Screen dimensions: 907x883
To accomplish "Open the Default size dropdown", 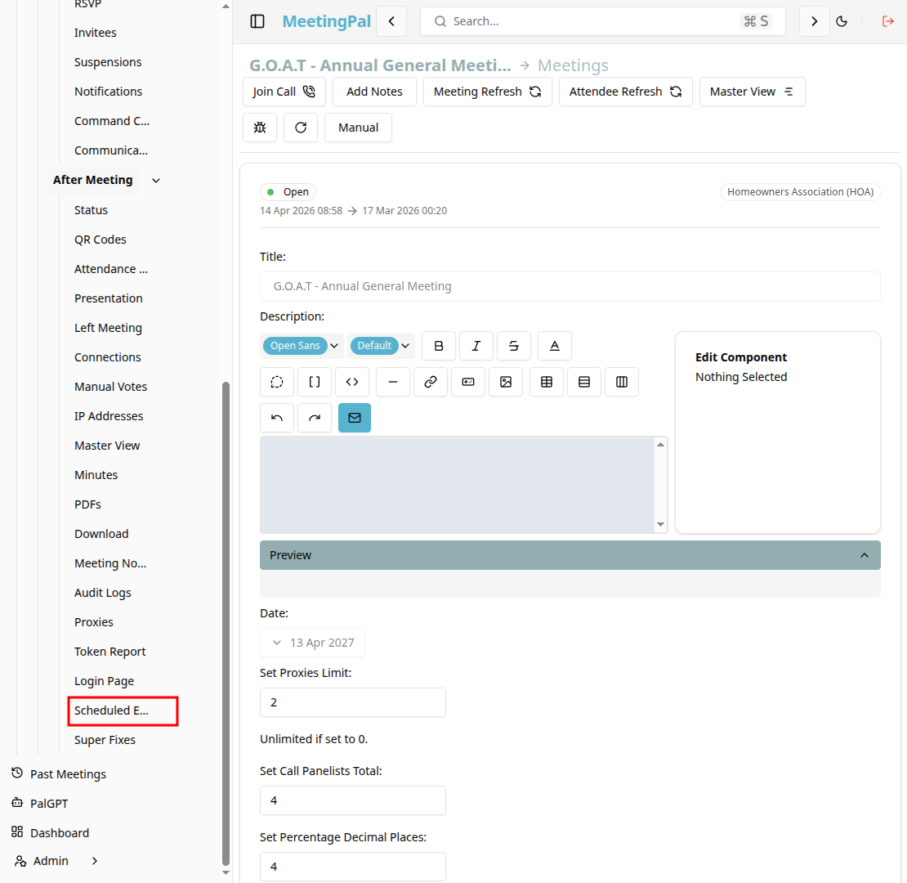I will [382, 346].
